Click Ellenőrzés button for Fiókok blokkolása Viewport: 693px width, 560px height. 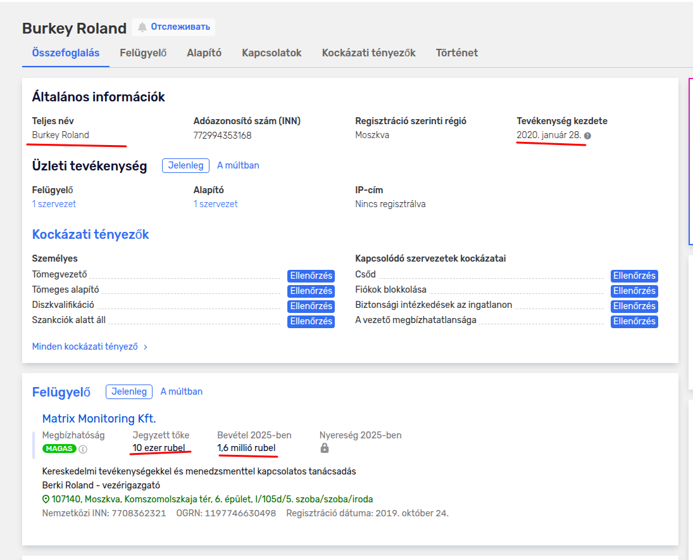coord(634,291)
